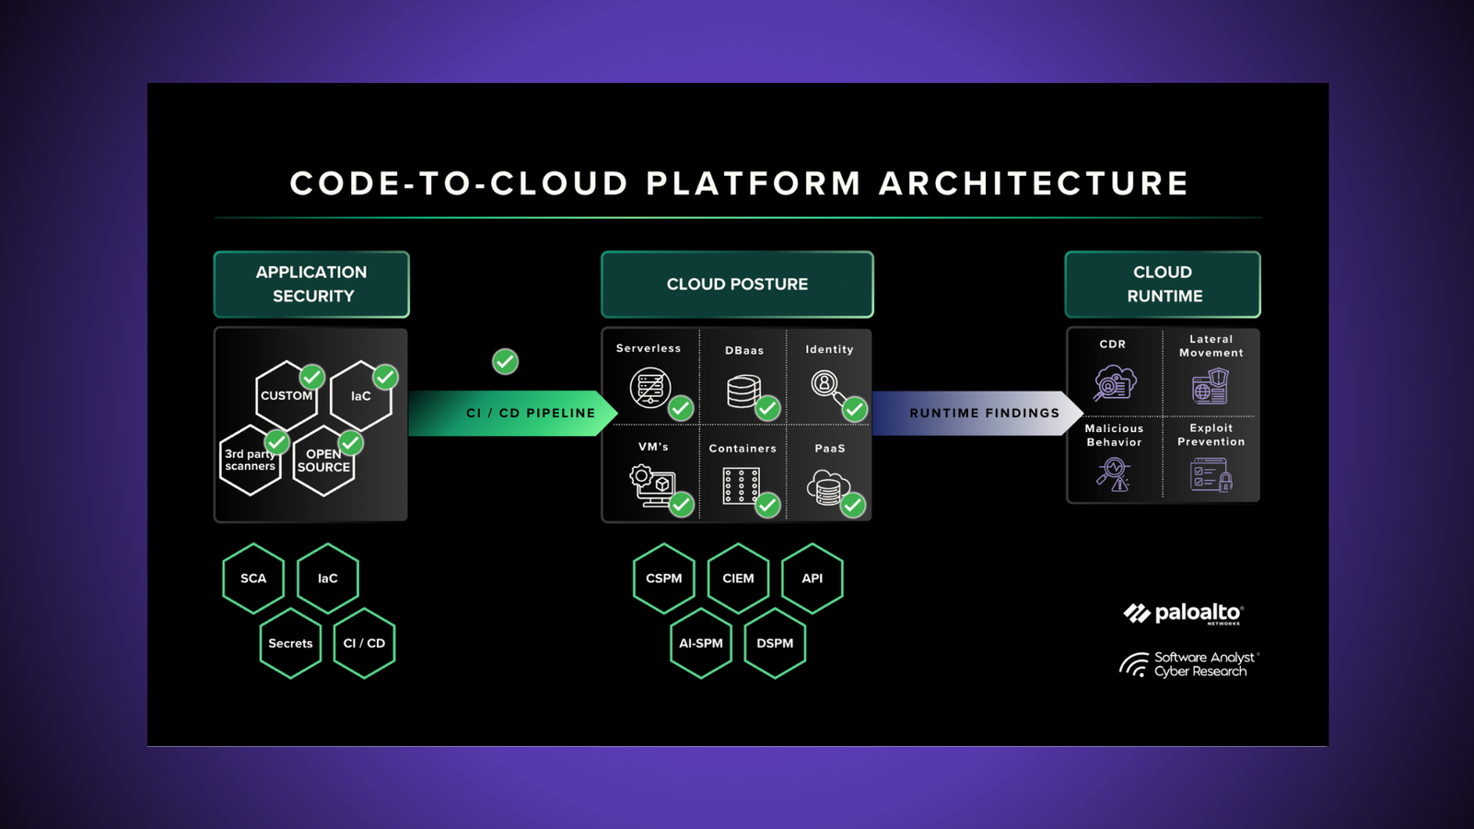
Task: Click the AI-SPM hexagon
Action: pyautogui.click(x=701, y=643)
